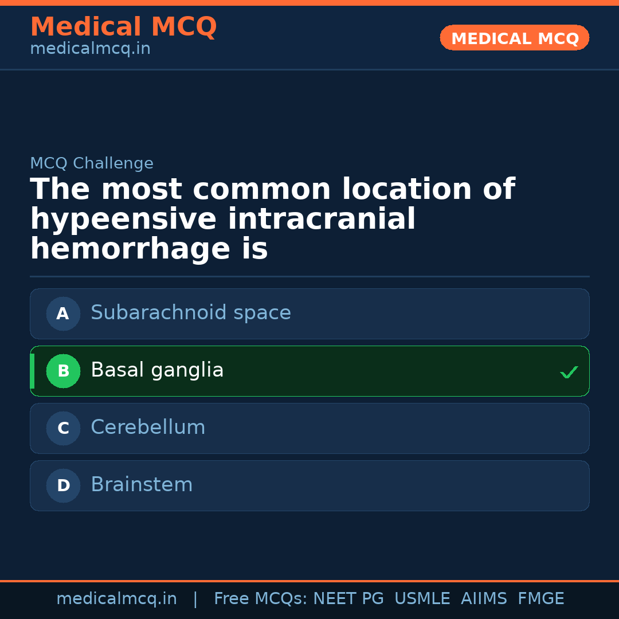Viewport: 619px width, 619px height.
Task: Select the Subarachnoid space answer
Action: (191, 313)
